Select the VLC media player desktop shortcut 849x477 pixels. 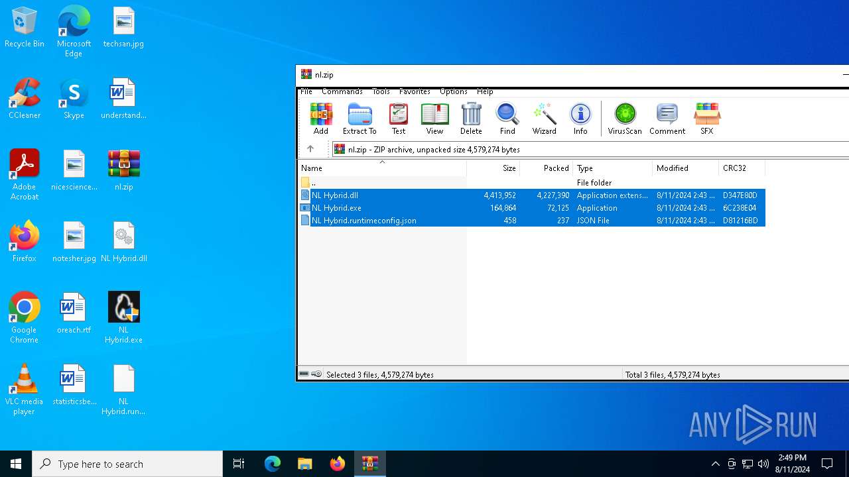(25, 390)
